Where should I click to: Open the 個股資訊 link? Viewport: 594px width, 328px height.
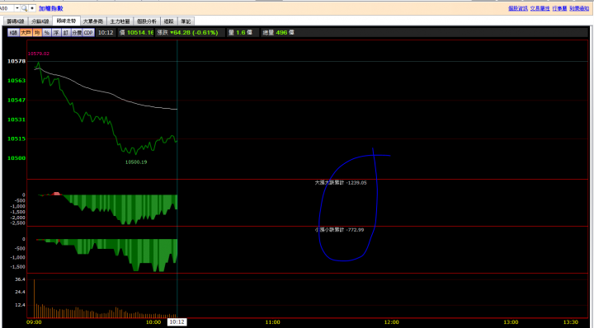pos(517,8)
